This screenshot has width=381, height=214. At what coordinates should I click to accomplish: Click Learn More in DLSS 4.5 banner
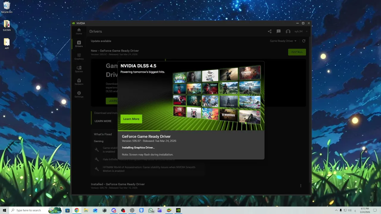131,119
